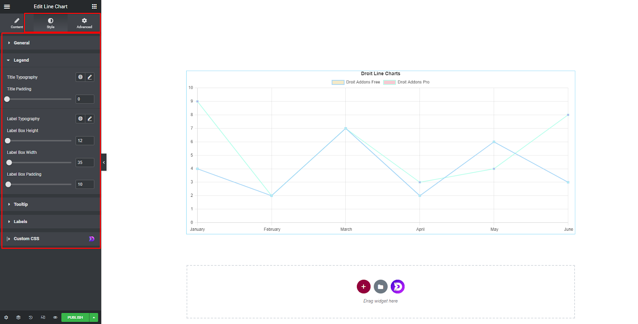The width and height of the screenshot is (638, 324).
Task: Collapse the Legend section
Action: pyautogui.click(x=51, y=60)
